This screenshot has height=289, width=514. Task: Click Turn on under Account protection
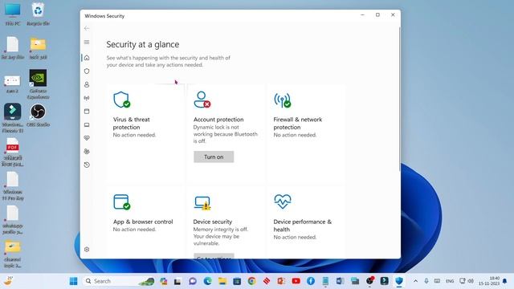pos(214,157)
